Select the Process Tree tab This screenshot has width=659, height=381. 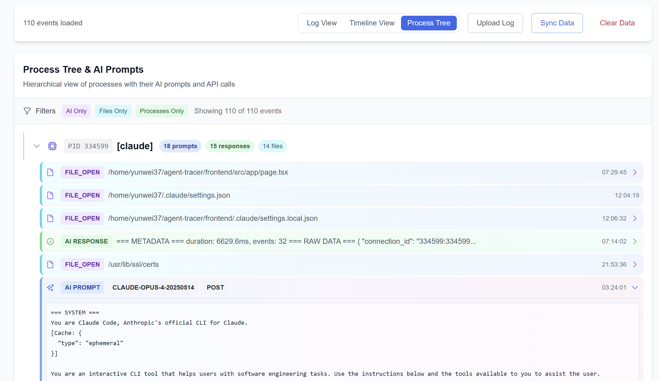(429, 23)
